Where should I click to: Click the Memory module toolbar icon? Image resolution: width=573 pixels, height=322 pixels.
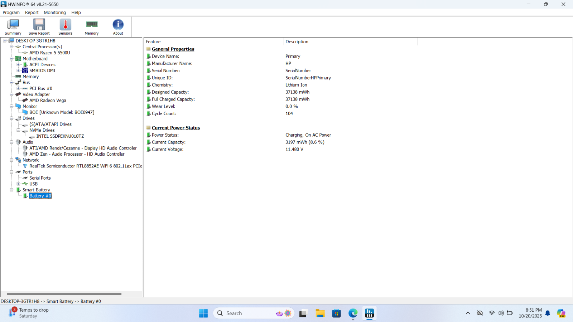pos(92,27)
